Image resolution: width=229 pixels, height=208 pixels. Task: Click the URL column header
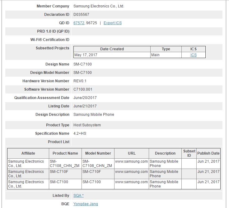tap(132, 153)
